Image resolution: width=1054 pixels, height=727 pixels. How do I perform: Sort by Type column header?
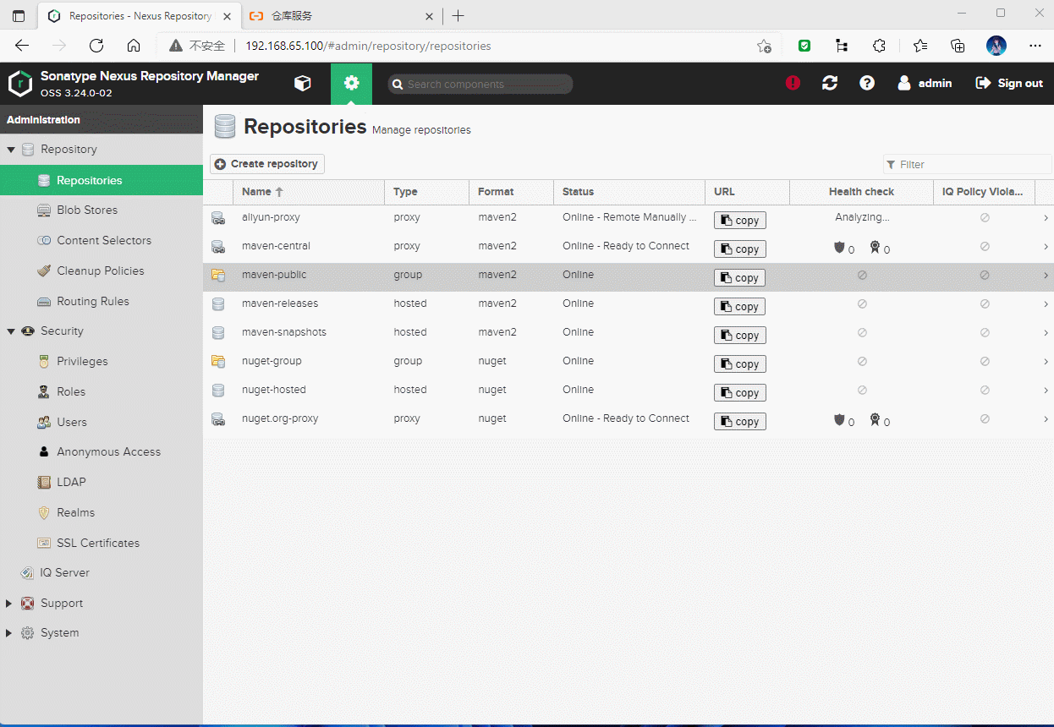(x=427, y=192)
